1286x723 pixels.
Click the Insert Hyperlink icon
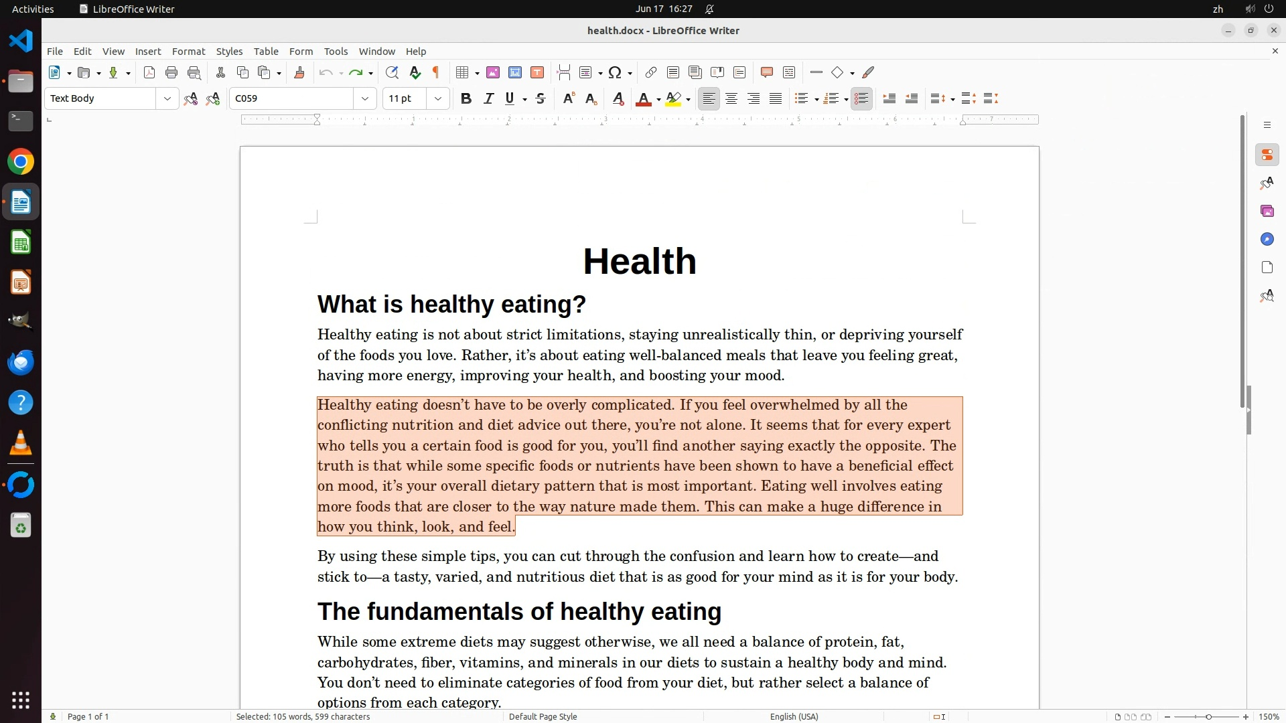[x=650, y=73]
